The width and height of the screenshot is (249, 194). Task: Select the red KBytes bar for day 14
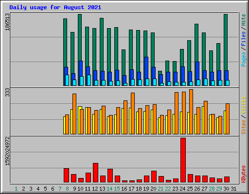110,176
